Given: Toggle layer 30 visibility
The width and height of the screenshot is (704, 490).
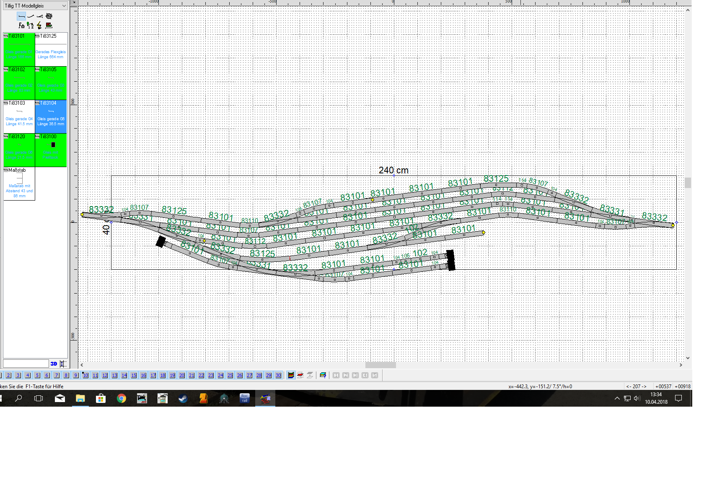Looking at the screenshot, I should pyautogui.click(x=278, y=375).
